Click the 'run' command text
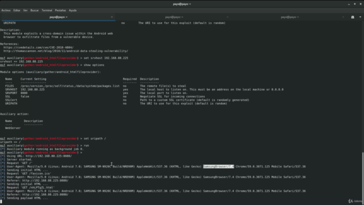The height and width of the screenshot is (205, 364). (86, 146)
